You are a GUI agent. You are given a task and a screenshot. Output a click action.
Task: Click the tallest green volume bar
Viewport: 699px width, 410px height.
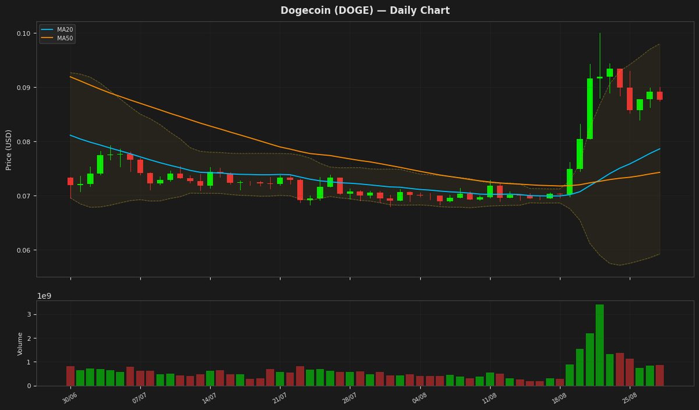[600, 345]
